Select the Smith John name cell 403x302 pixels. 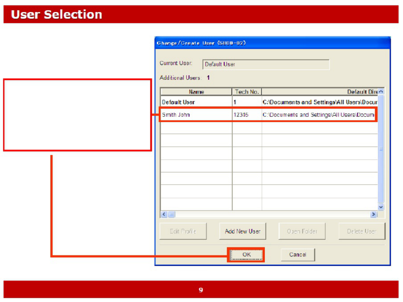[x=196, y=115]
